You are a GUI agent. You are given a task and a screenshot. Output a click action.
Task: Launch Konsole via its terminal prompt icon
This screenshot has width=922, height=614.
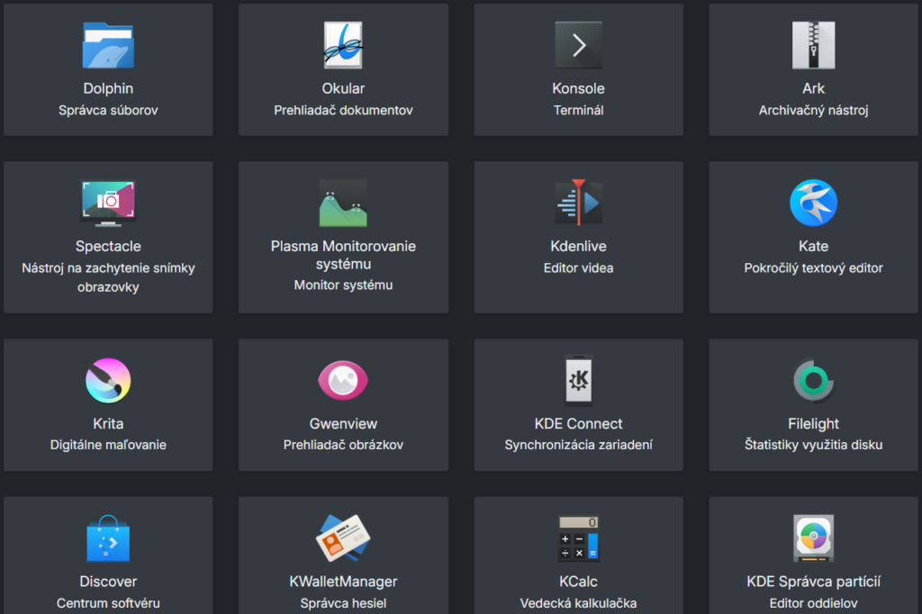tap(579, 45)
